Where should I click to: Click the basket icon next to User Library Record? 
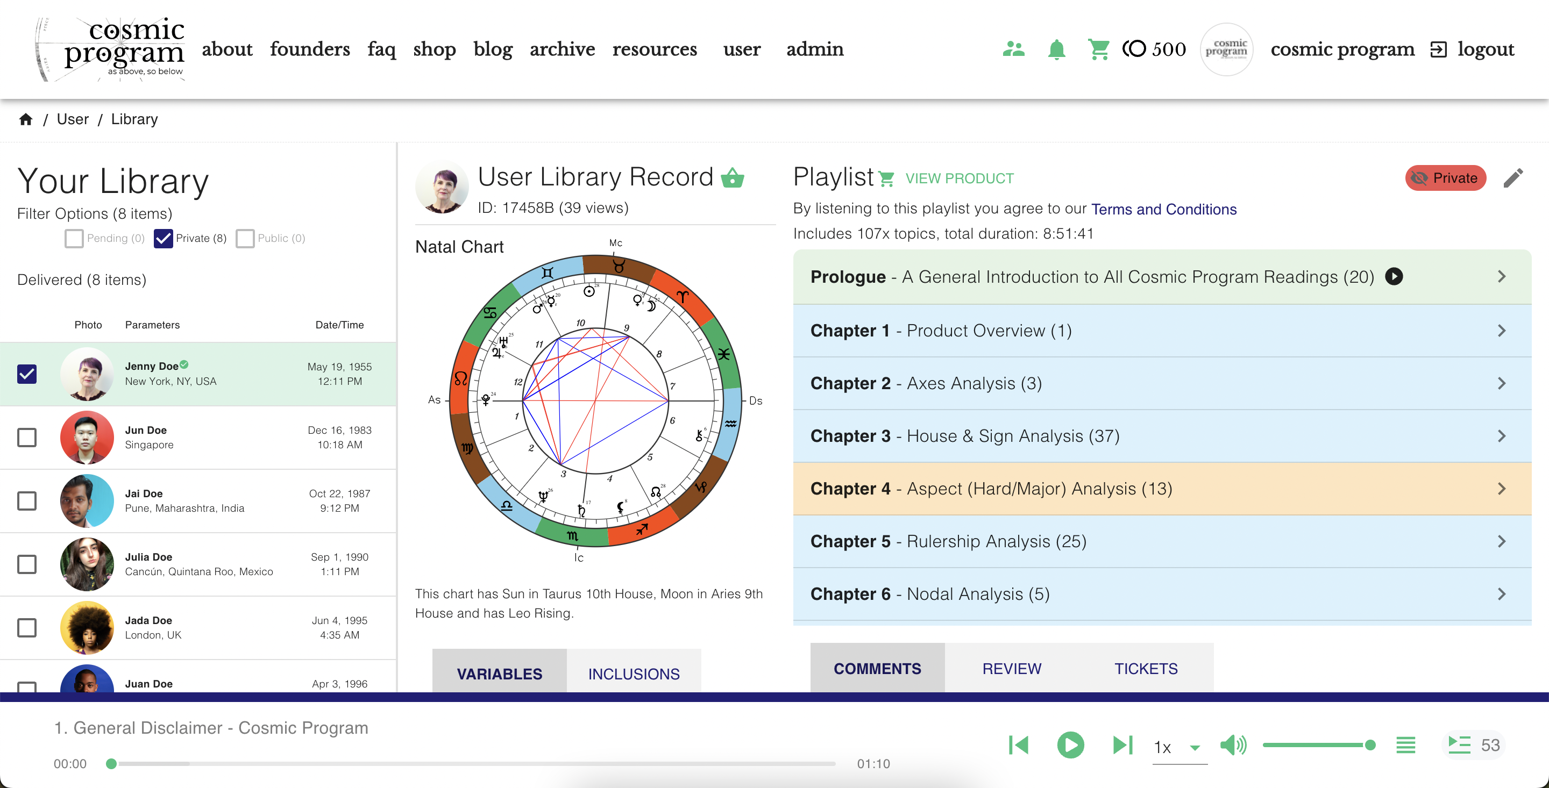tap(733, 178)
